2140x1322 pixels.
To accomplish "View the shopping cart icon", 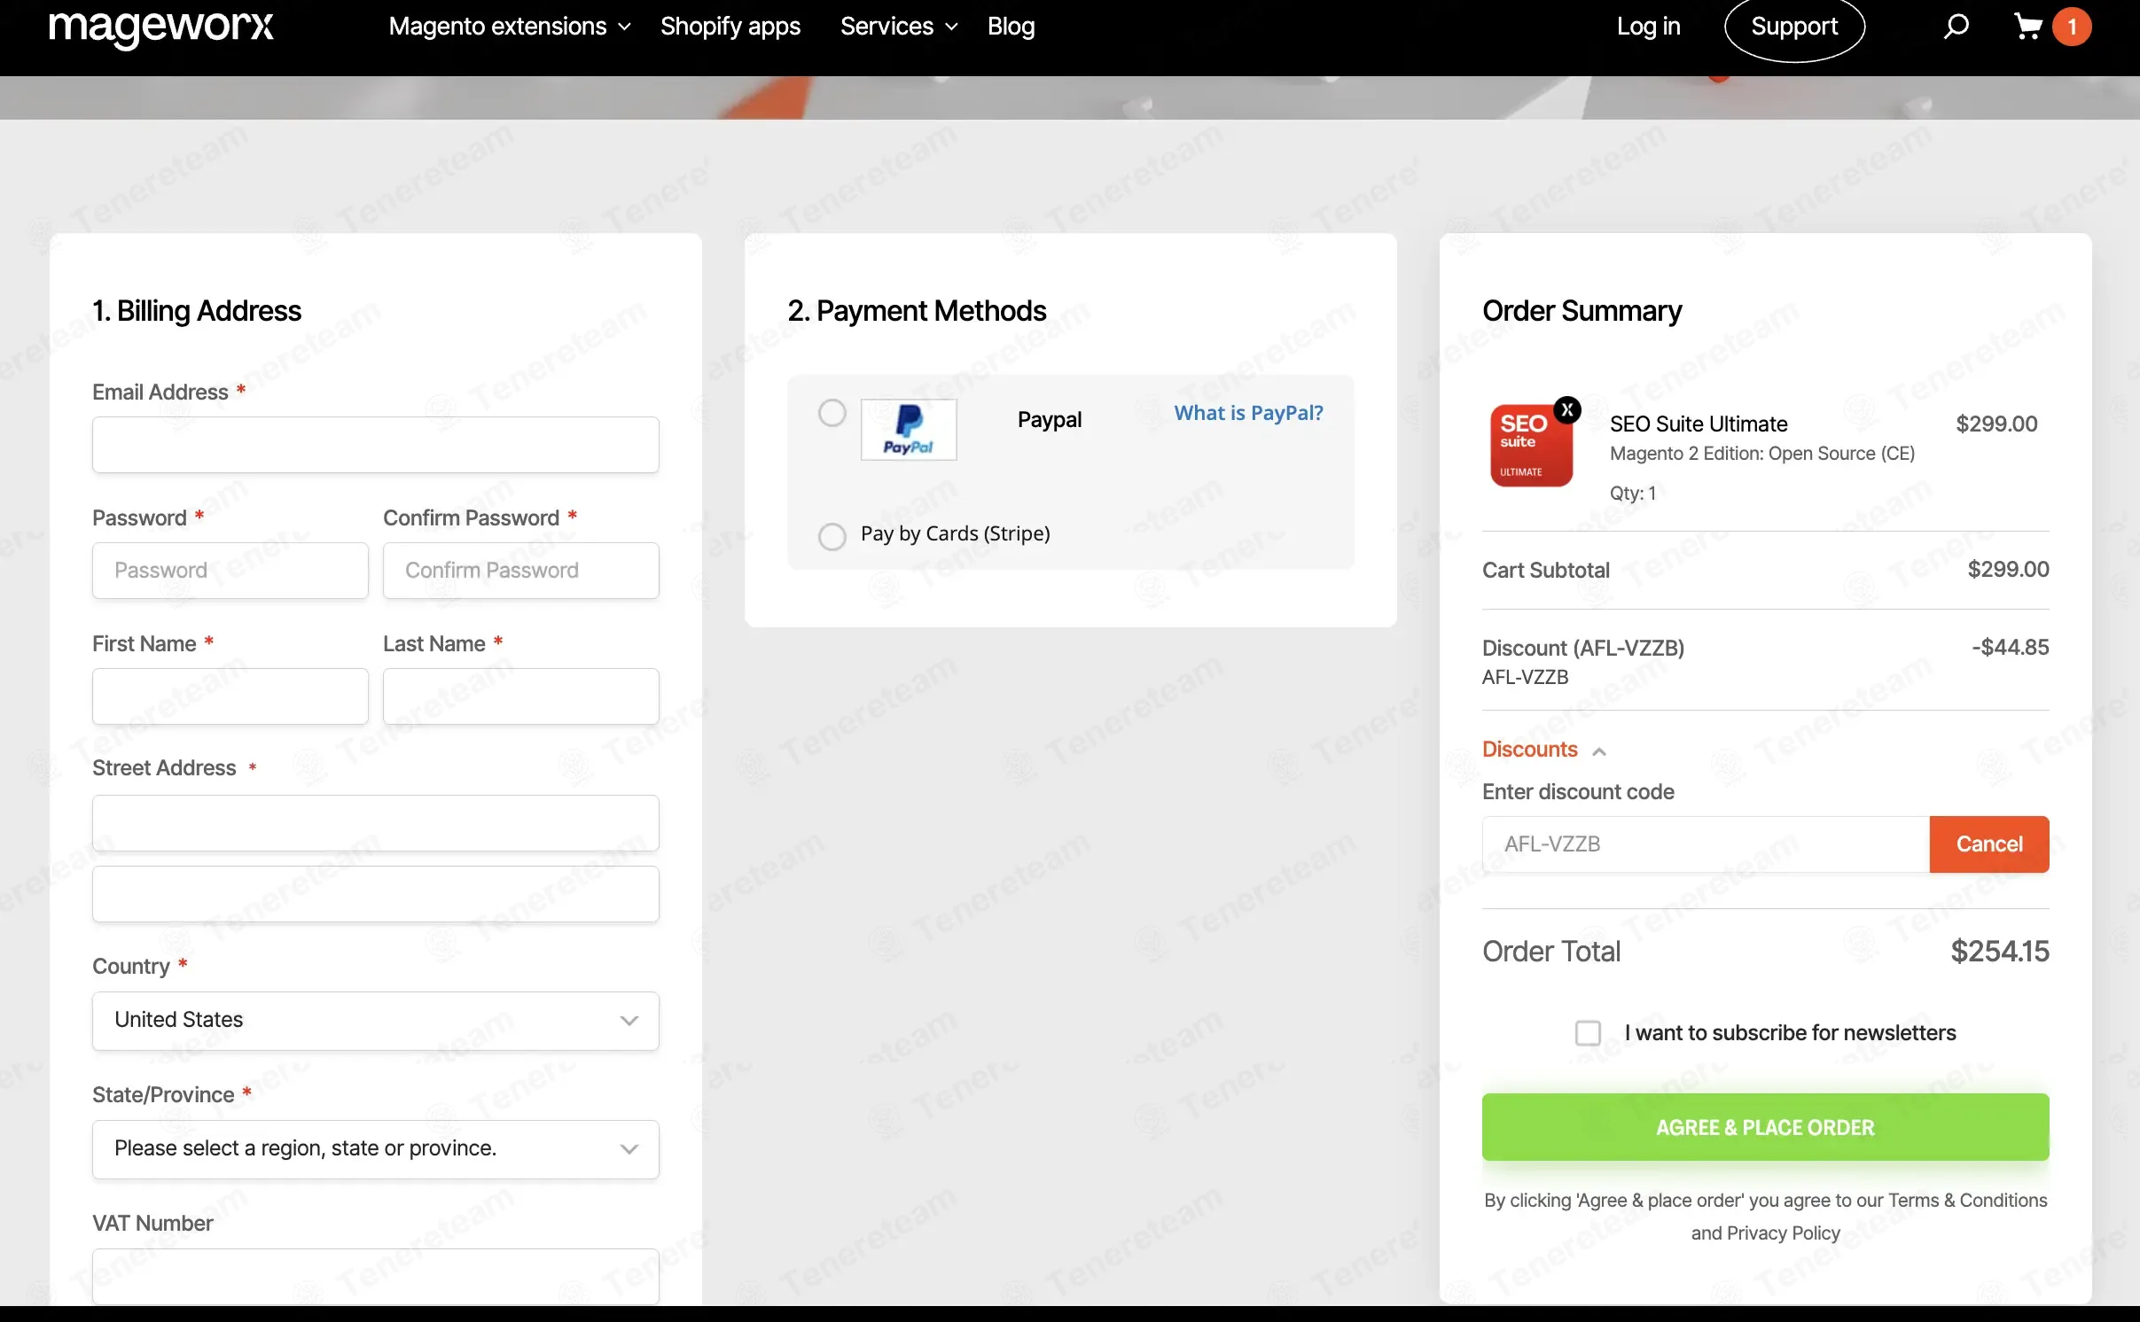I will tap(2027, 27).
